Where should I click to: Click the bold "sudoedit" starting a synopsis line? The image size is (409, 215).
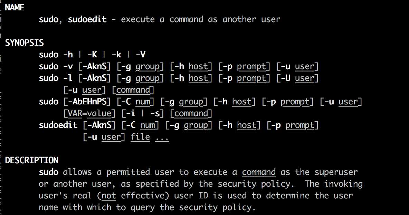pyautogui.click(x=58, y=125)
